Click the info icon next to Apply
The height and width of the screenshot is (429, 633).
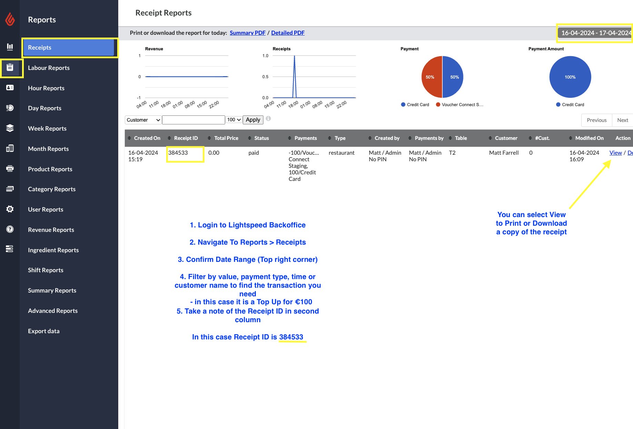[268, 119]
